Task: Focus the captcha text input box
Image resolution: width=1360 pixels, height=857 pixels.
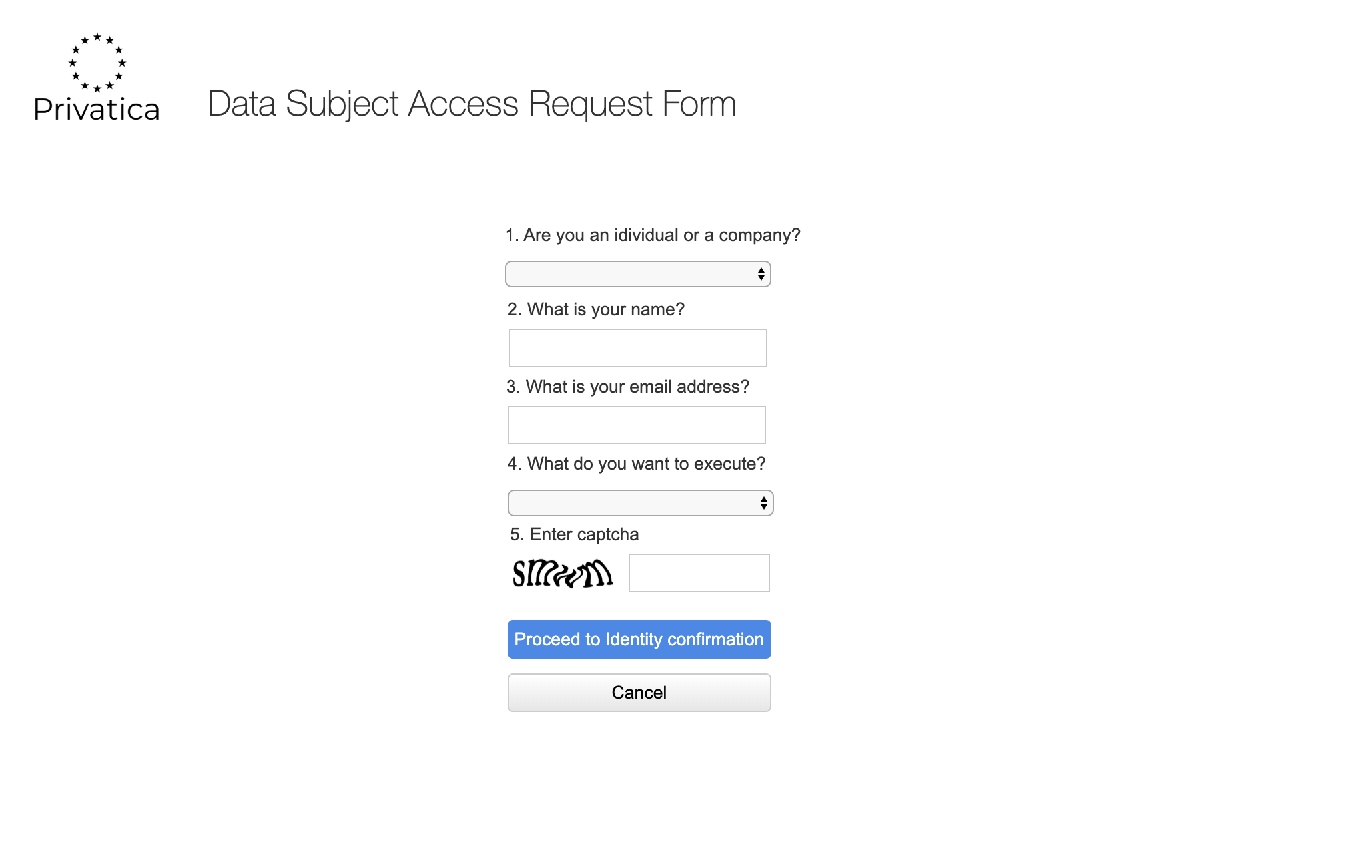Action: (699, 573)
